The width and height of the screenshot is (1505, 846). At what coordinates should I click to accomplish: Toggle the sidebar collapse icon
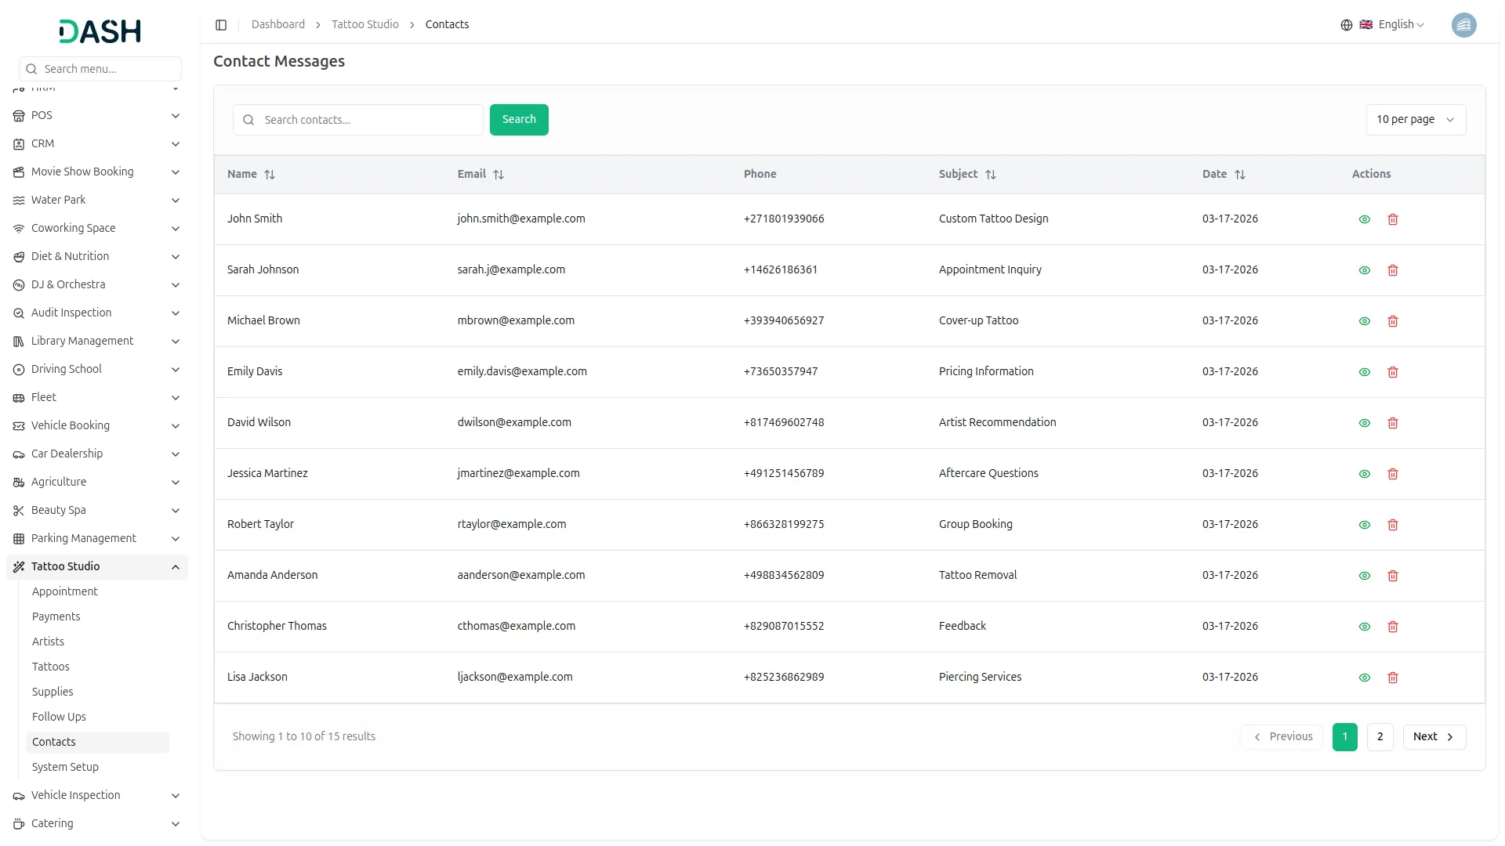[x=221, y=25]
